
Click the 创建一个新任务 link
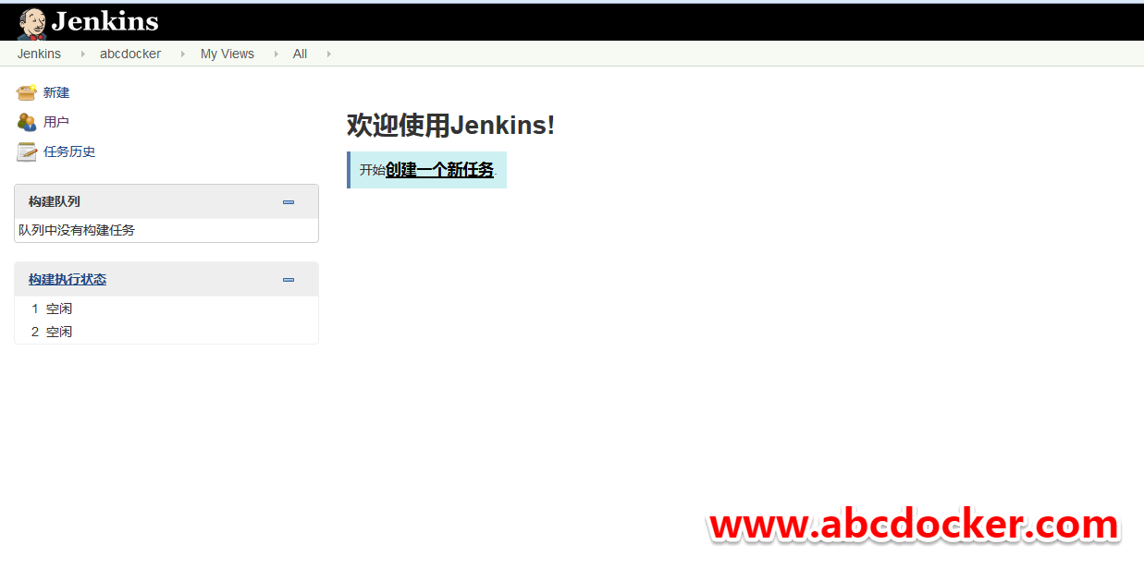(439, 170)
